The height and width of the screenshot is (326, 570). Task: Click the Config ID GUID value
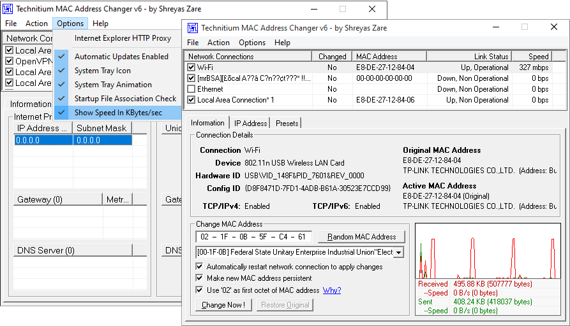click(x=317, y=188)
